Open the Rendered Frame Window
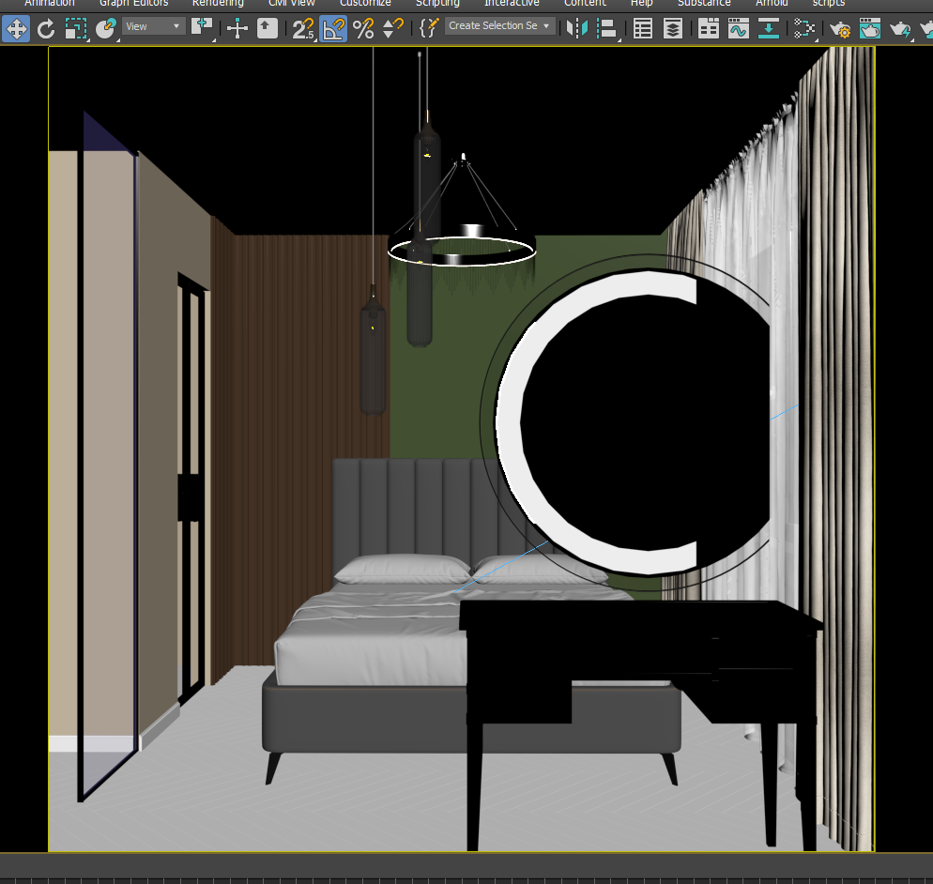This screenshot has height=884, width=933. 870,28
